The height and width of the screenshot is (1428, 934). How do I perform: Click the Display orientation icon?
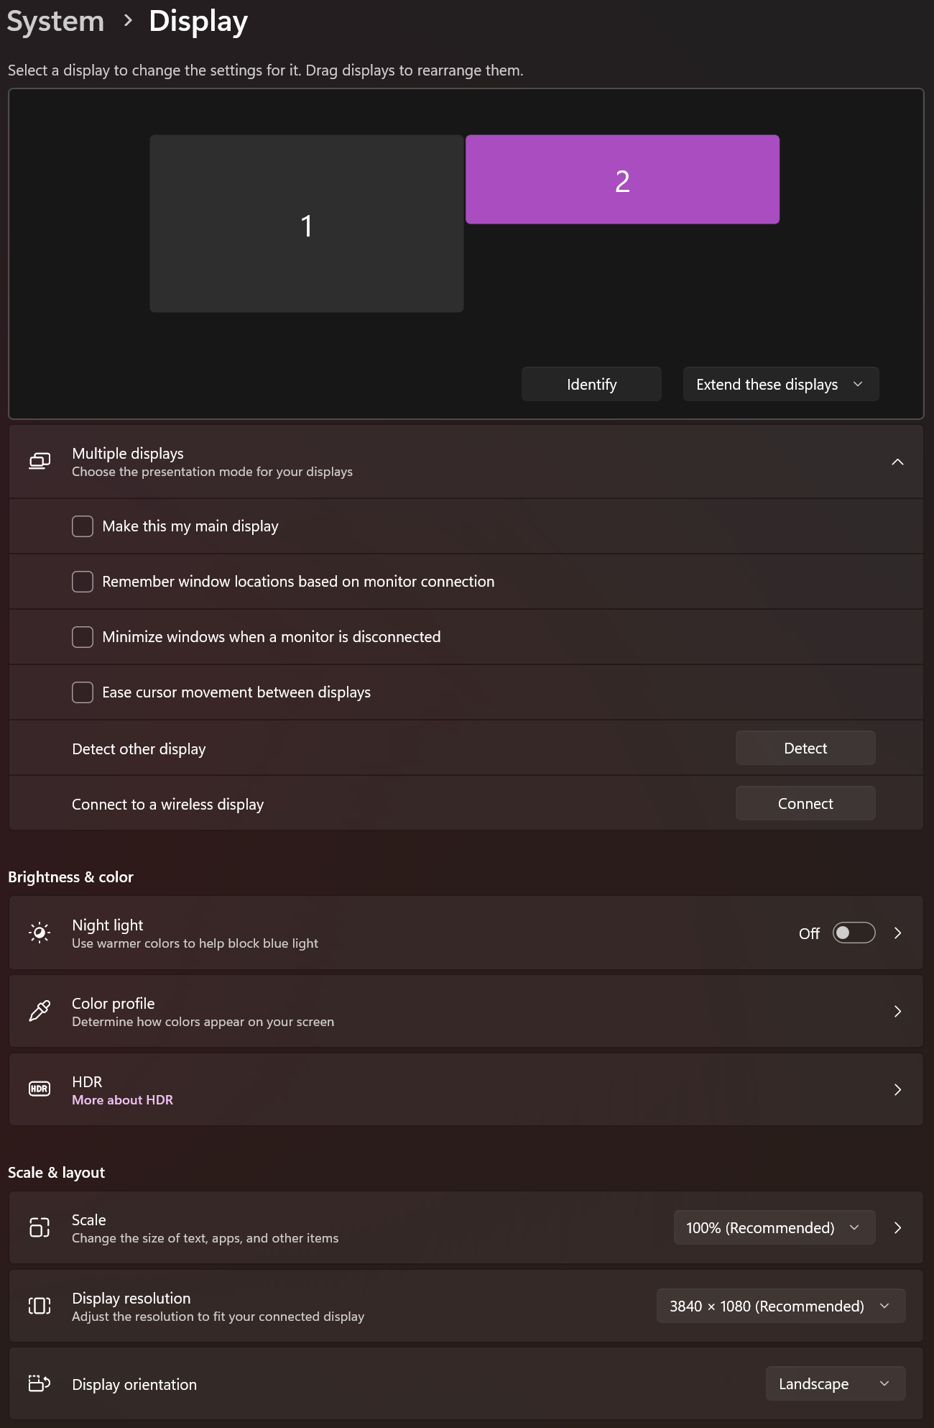click(40, 1383)
